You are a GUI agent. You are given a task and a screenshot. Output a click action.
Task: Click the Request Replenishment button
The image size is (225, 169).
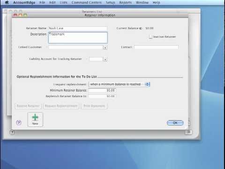61,106
